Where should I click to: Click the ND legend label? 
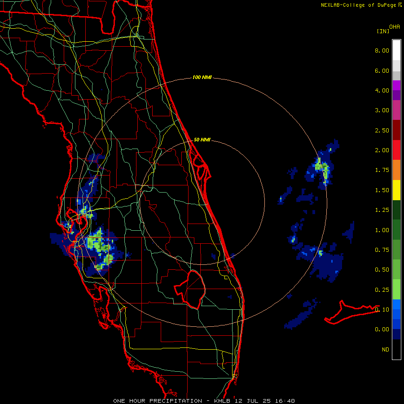pyautogui.click(x=386, y=350)
